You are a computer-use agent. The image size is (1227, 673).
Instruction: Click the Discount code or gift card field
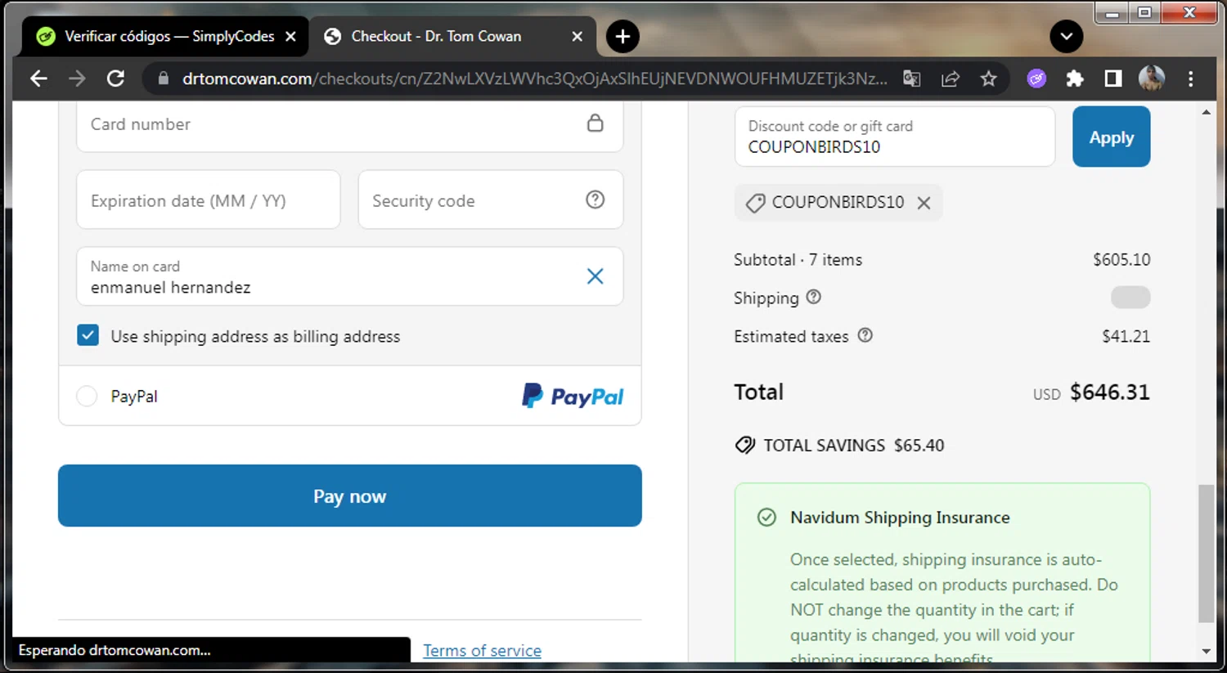[x=895, y=137]
